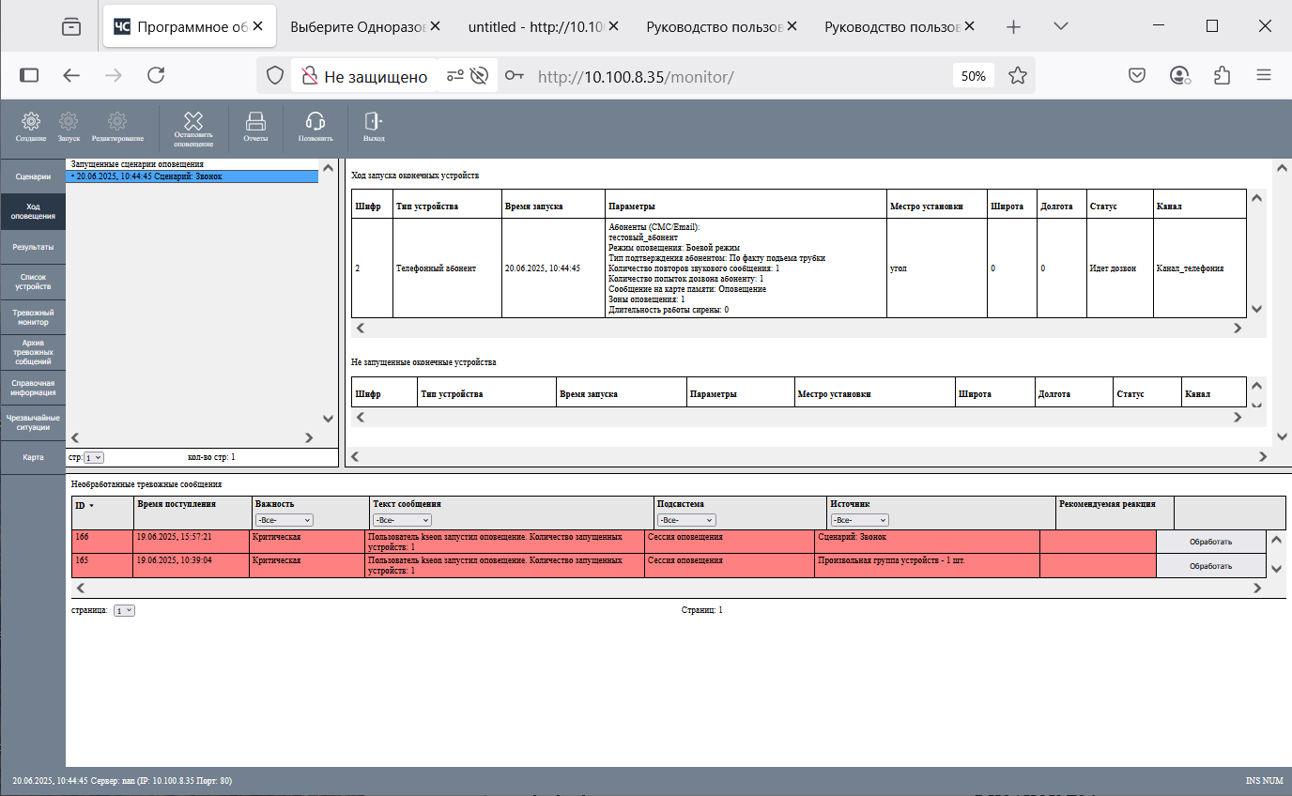Viewport: 1292px width, 796px height.
Task: Open a new browser tab
Action: click(1013, 26)
